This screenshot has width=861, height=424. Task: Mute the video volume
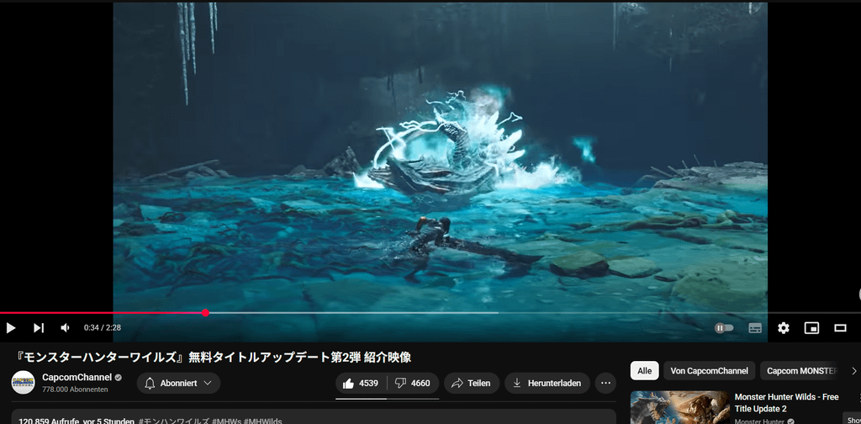66,328
